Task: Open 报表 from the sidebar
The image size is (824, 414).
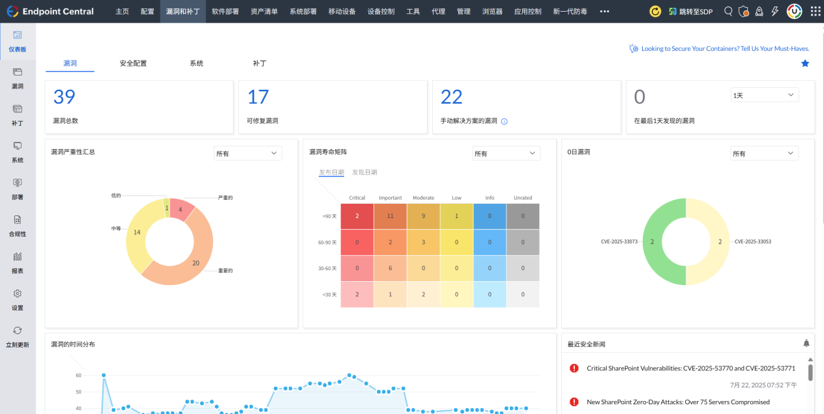Action: 18,262
